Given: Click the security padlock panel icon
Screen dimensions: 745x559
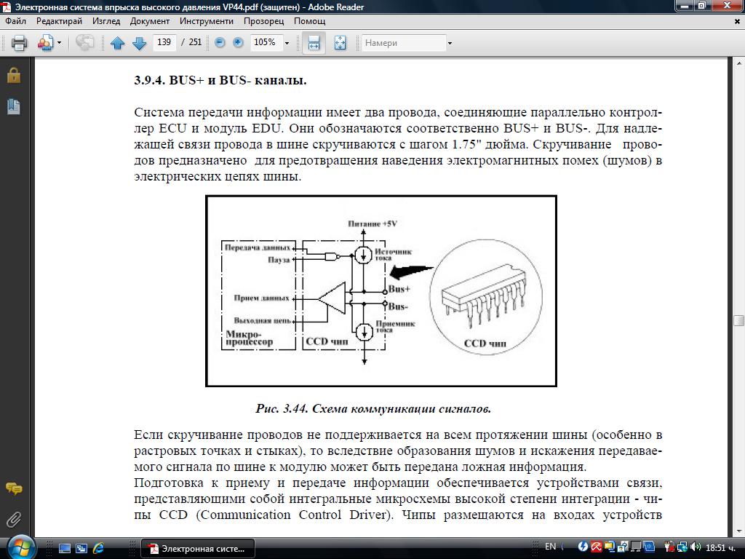Looking at the screenshot, I should (x=14, y=75).
